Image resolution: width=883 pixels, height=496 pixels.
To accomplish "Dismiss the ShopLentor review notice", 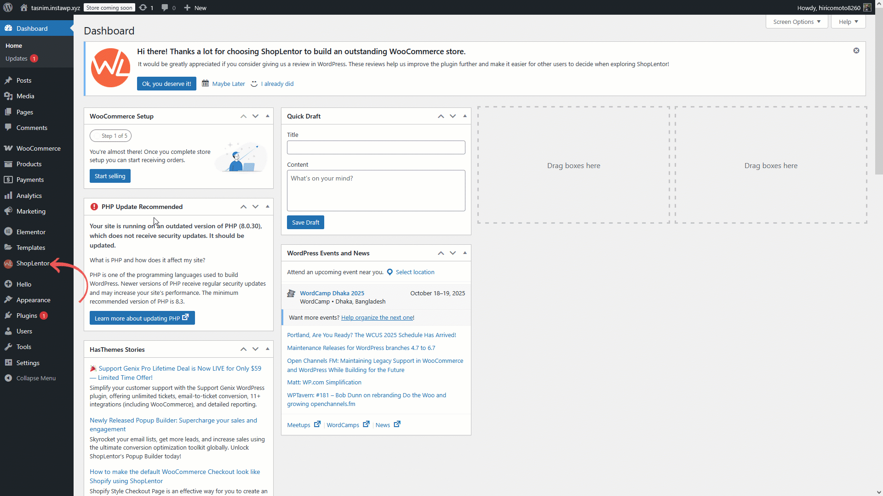I will [856, 51].
